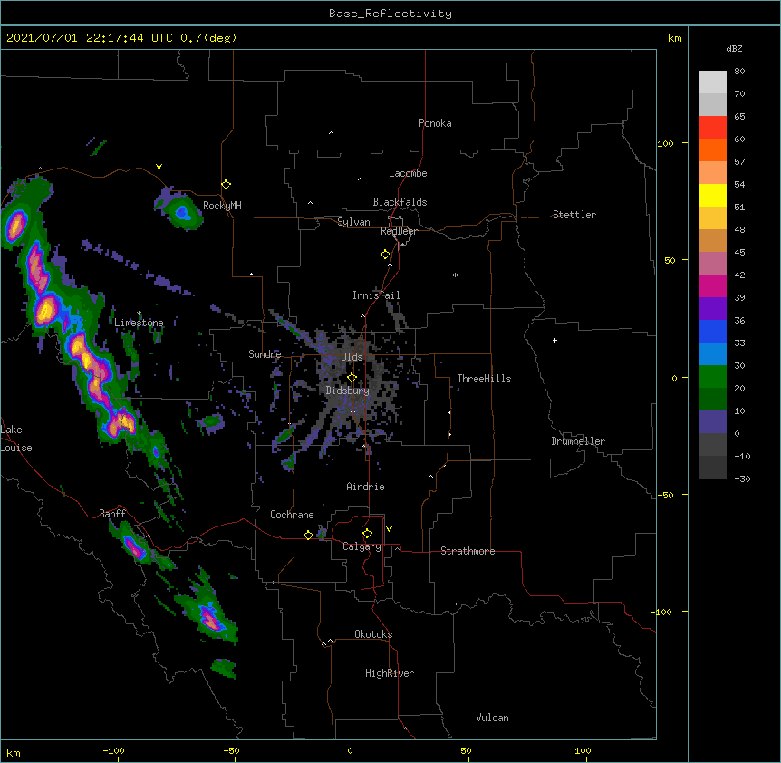
Task: Click the Ponoka city label
Action: point(435,123)
